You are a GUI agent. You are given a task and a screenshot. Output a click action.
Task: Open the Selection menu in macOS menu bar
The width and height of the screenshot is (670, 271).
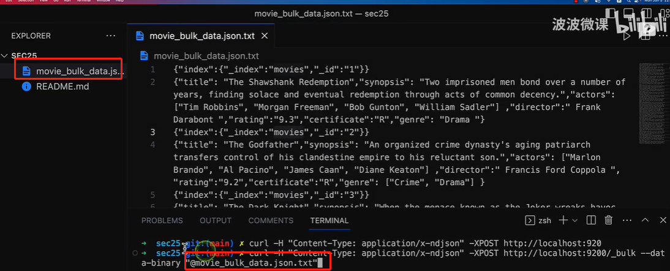pyautogui.click(x=26, y=1)
